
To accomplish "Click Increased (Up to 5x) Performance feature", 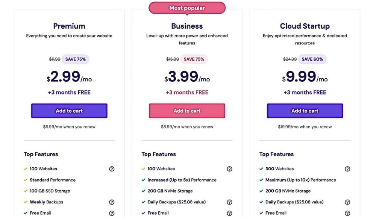I will (182, 180).
